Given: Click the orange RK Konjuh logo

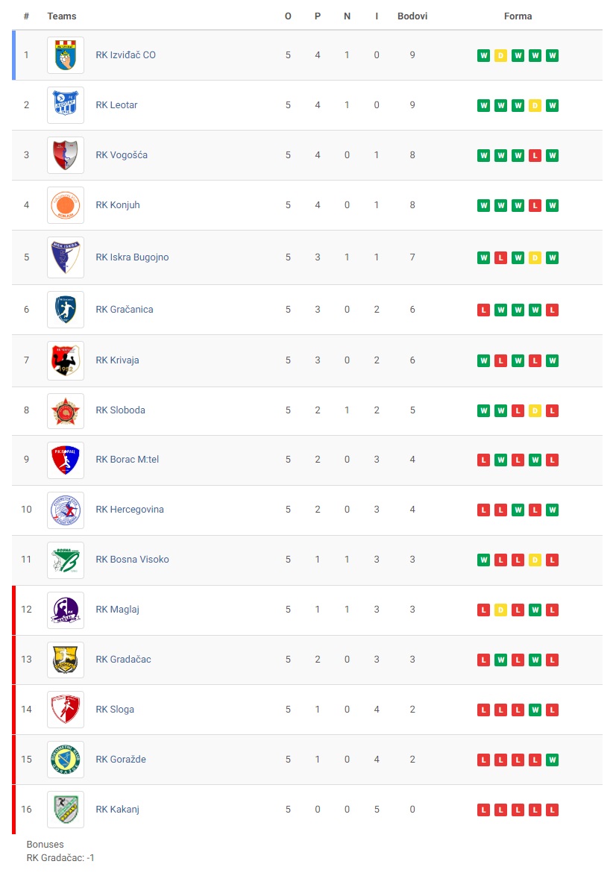Looking at the screenshot, I should (66, 205).
